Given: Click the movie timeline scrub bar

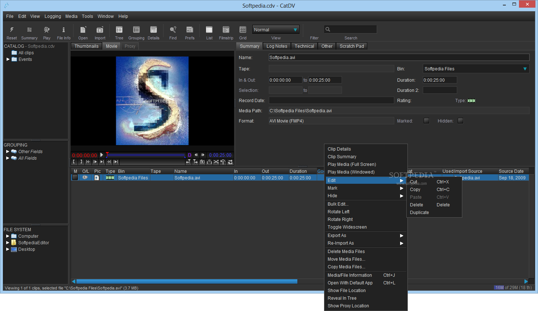Looking at the screenshot, I should [146, 155].
